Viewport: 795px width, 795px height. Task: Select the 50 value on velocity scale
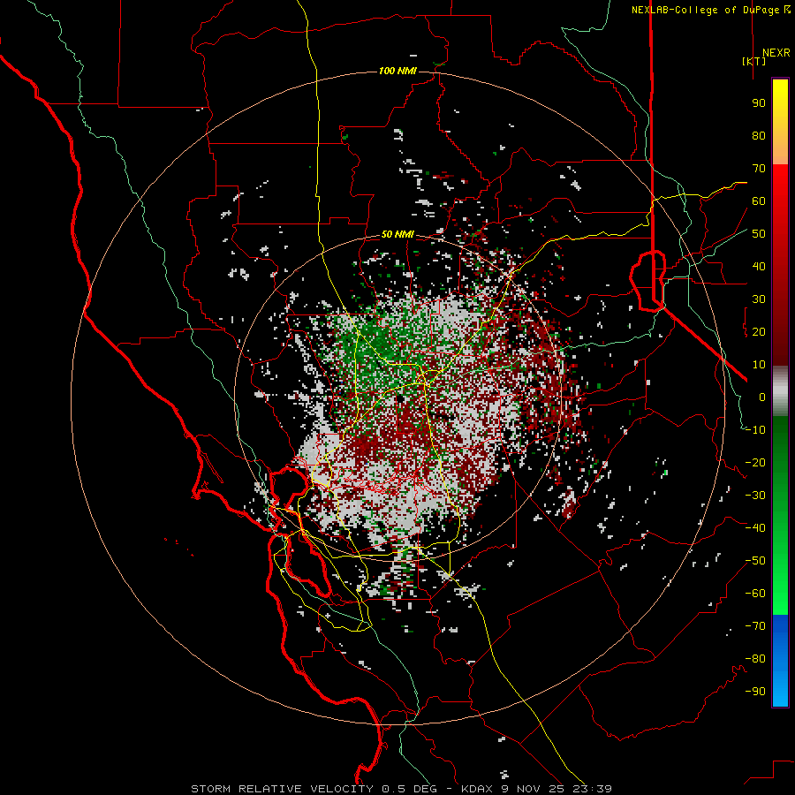pyautogui.click(x=759, y=234)
